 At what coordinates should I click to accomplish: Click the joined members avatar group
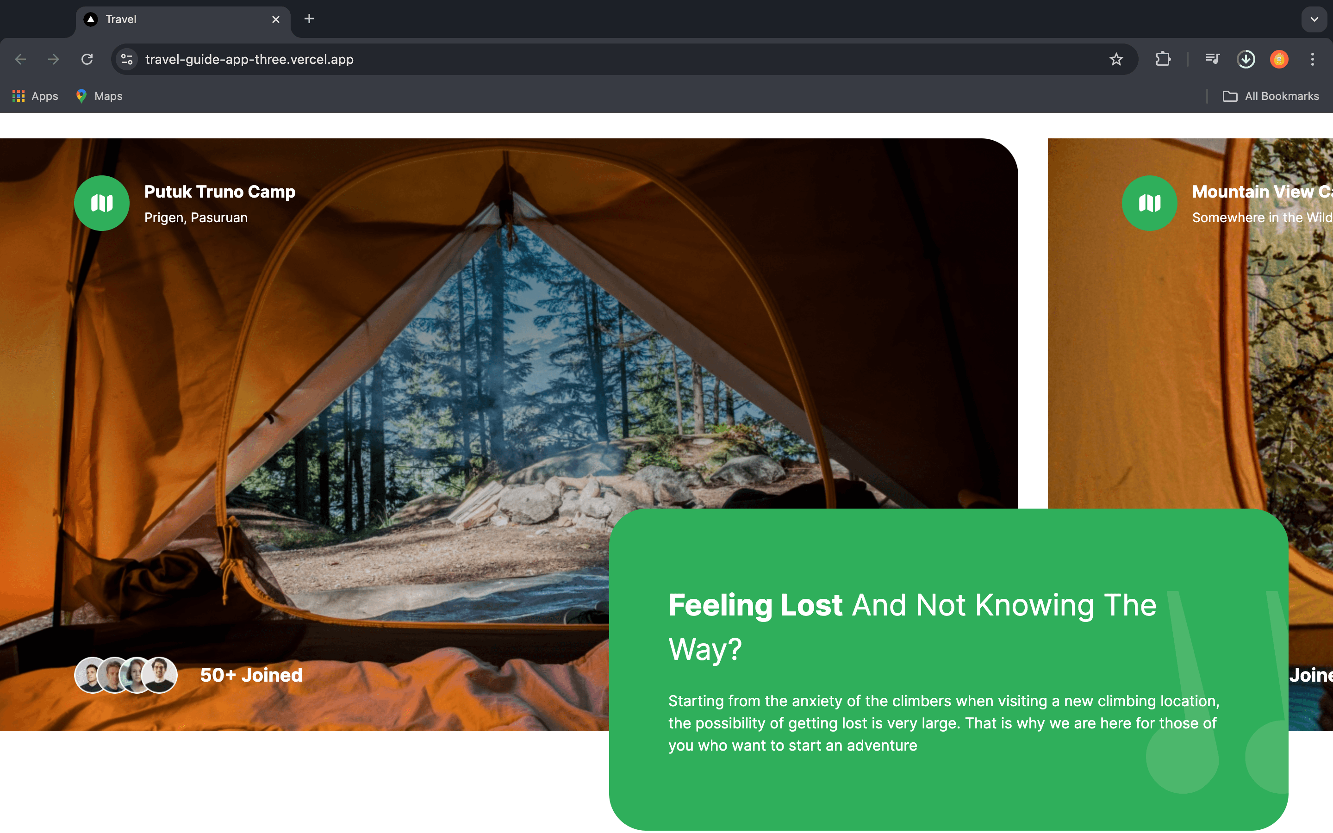coord(126,675)
